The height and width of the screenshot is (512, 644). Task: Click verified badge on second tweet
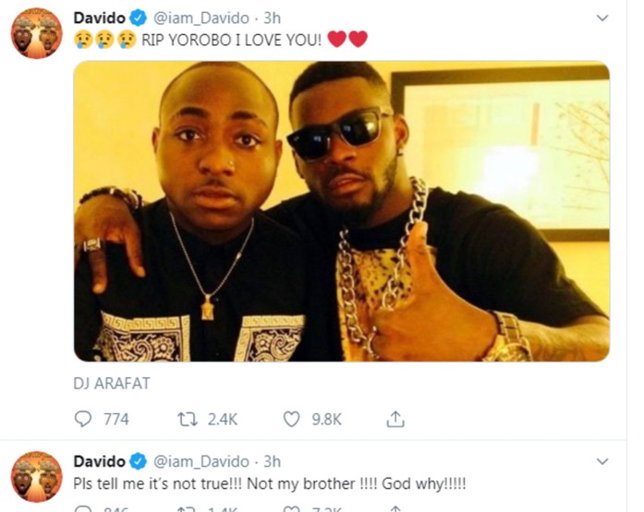(139, 462)
